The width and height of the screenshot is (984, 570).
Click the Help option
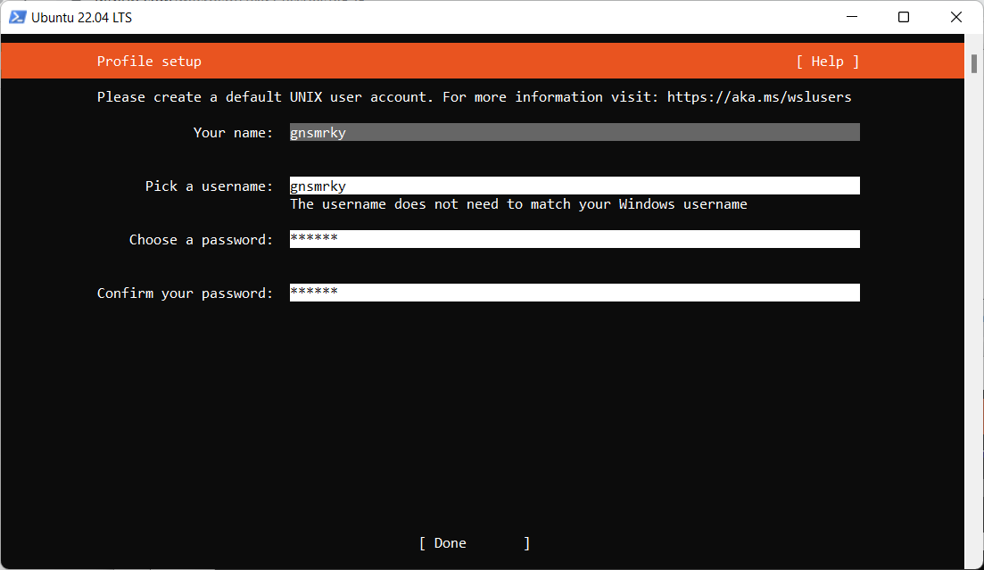[x=826, y=61]
